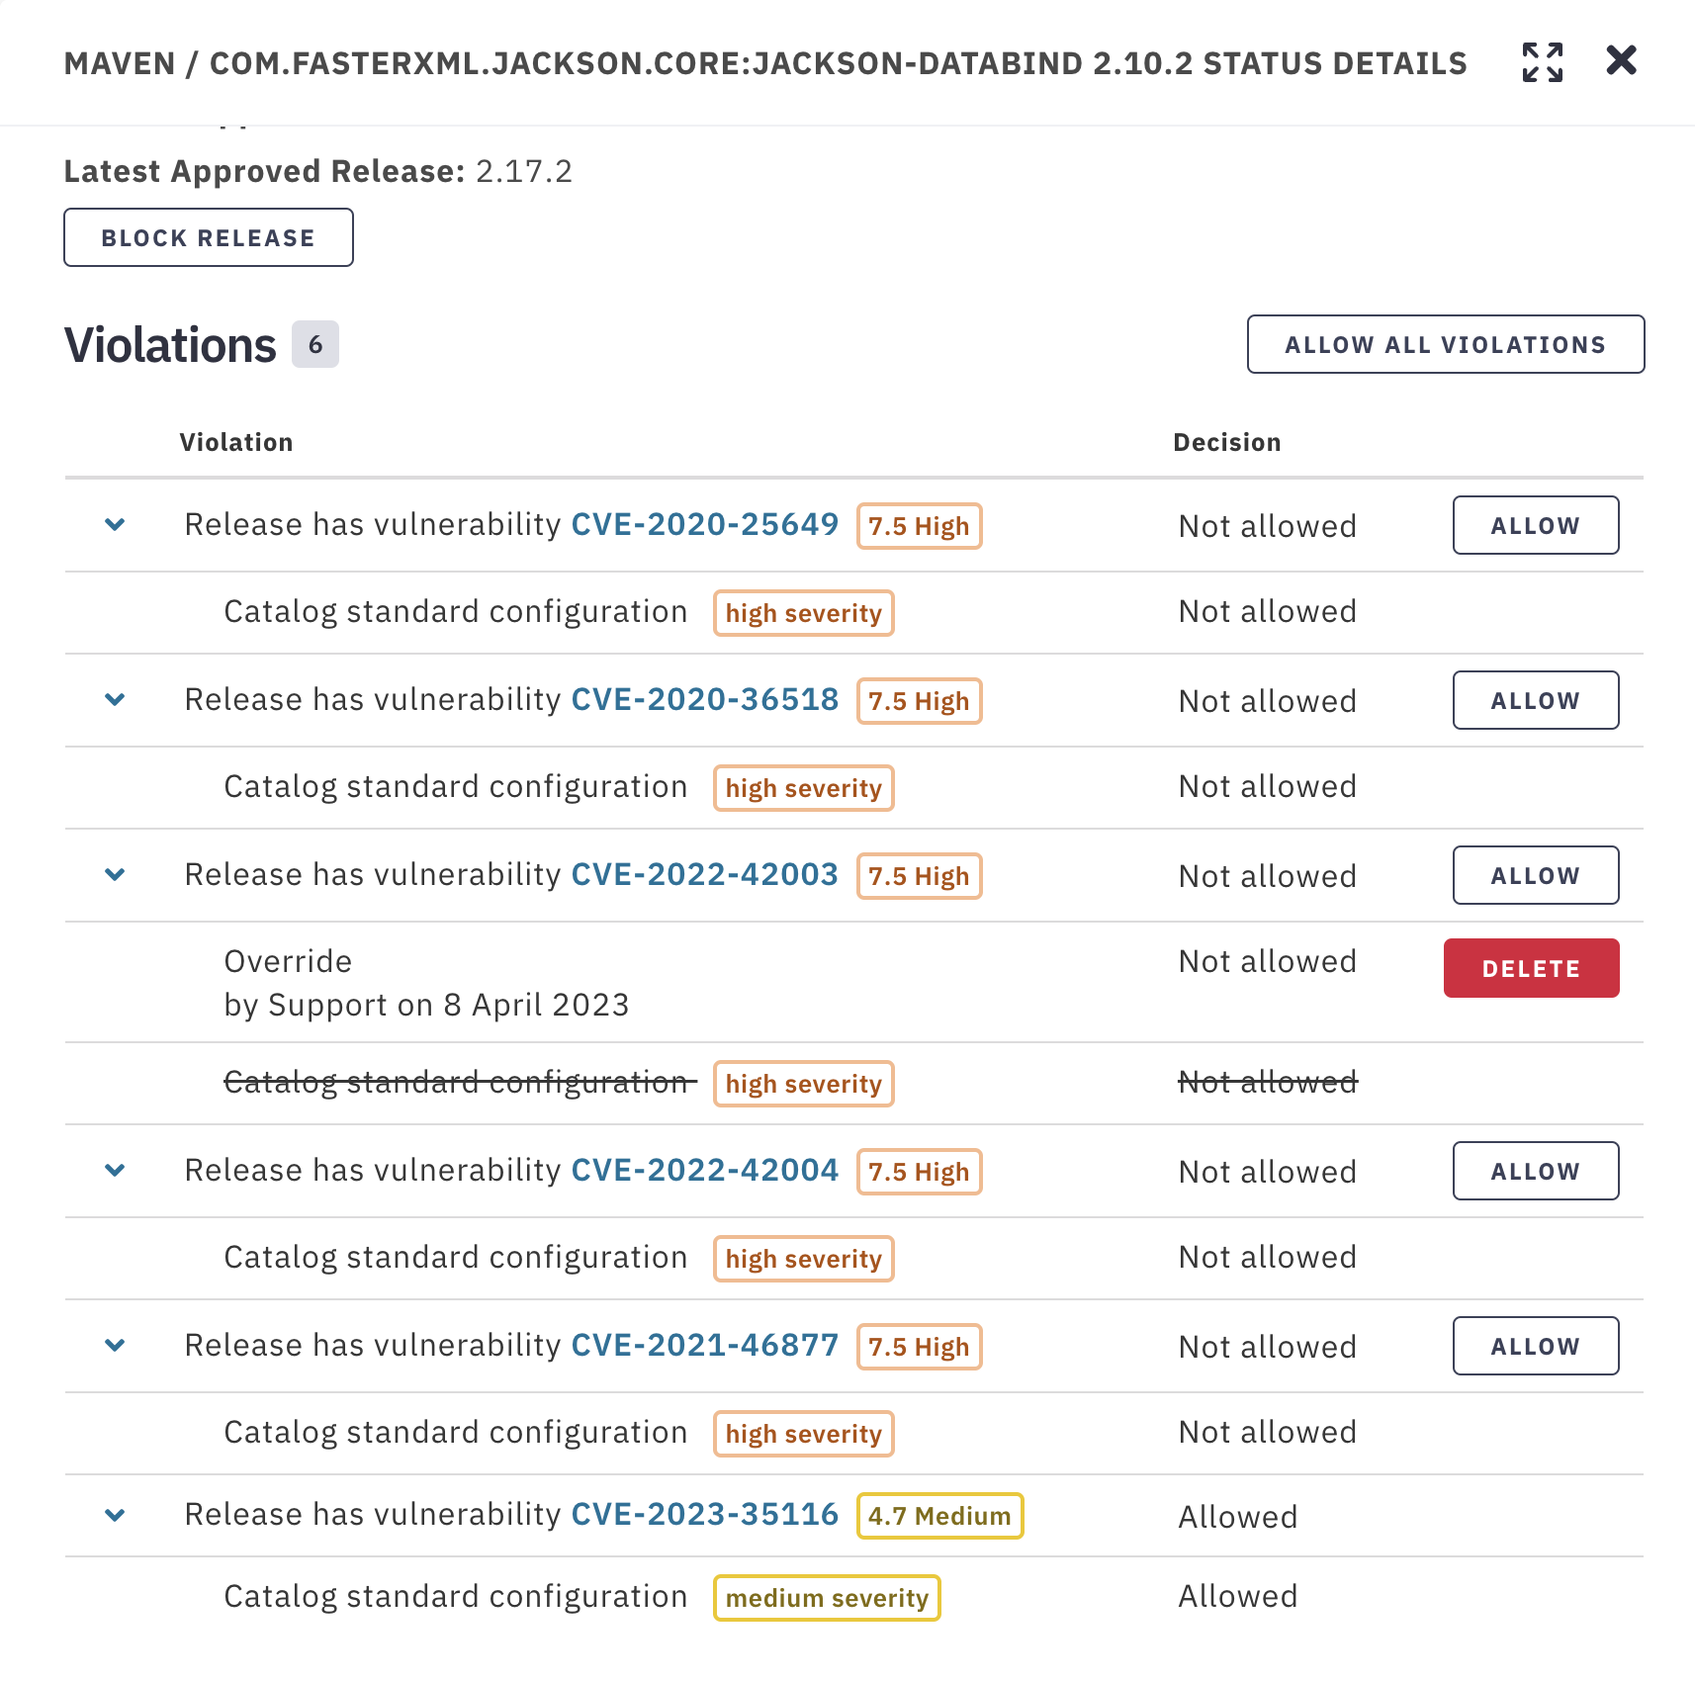Delete the override by Support

tap(1531, 968)
